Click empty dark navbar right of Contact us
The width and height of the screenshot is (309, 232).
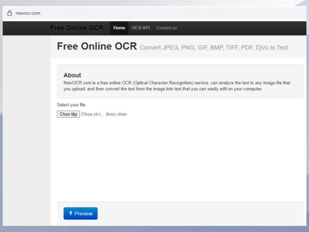click(239, 28)
